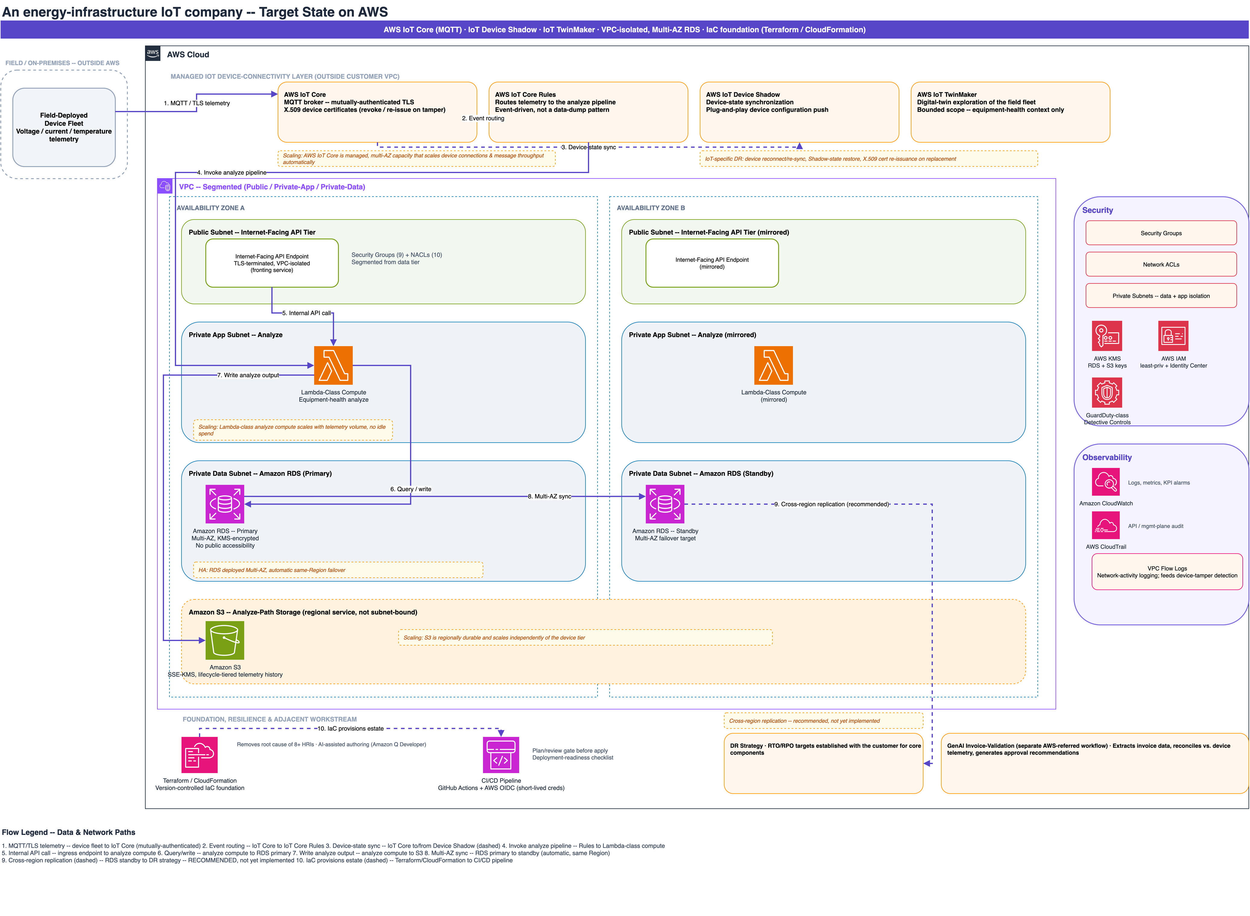Image resolution: width=1250 pixels, height=916 pixels.
Task: Click the mirrored Internet-Facing API Endpoint box
Action: point(712,263)
